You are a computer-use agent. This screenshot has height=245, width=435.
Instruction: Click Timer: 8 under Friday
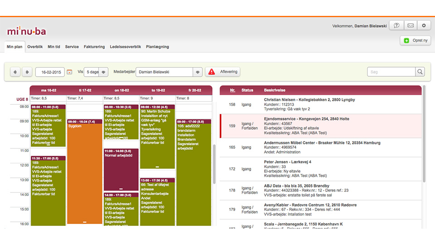[183, 98]
